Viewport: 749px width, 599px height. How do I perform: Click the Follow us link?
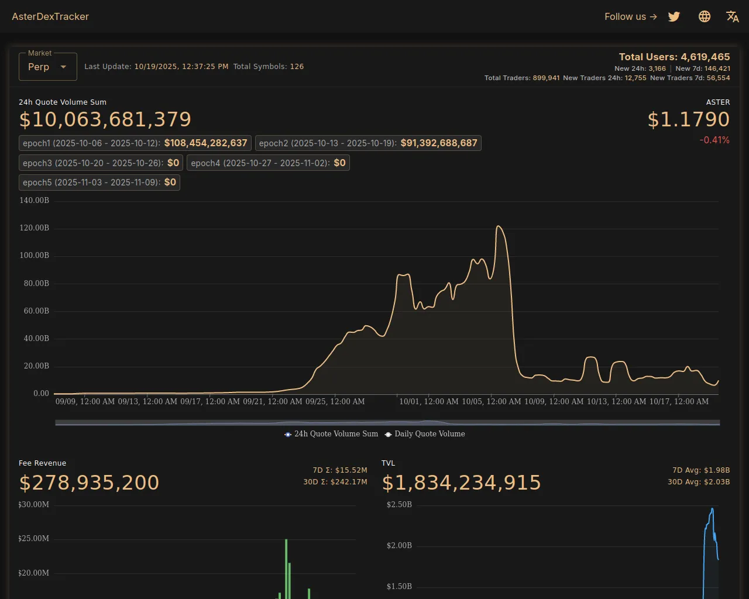coord(630,16)
